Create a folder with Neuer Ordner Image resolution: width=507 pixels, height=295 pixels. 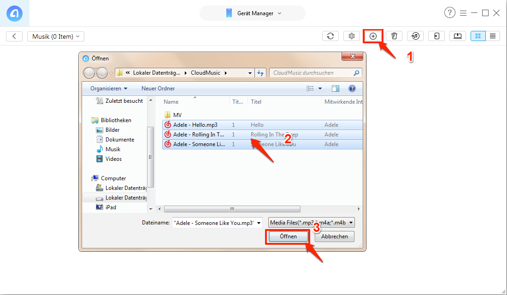click(158, 88)
